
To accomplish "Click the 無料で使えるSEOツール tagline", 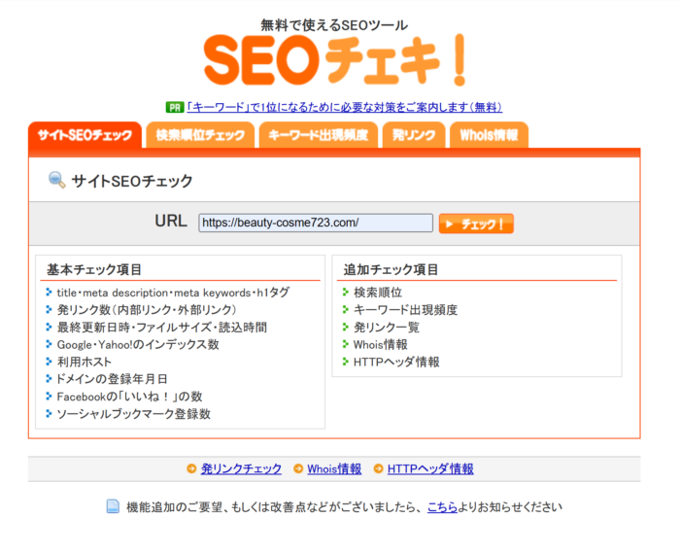I will pyautogui.click(x=334, y=24).
